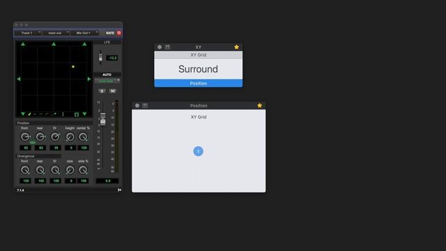Click the Position f/r knob
The height and width of the screenshot is (251, 446).
(55, 137)
